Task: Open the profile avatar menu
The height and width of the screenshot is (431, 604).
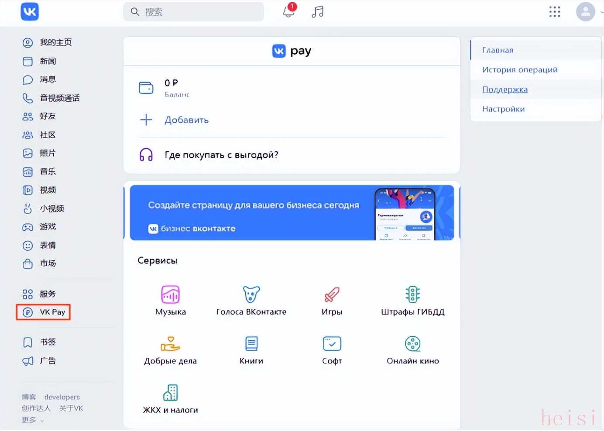Action: [x=585, y=12]
